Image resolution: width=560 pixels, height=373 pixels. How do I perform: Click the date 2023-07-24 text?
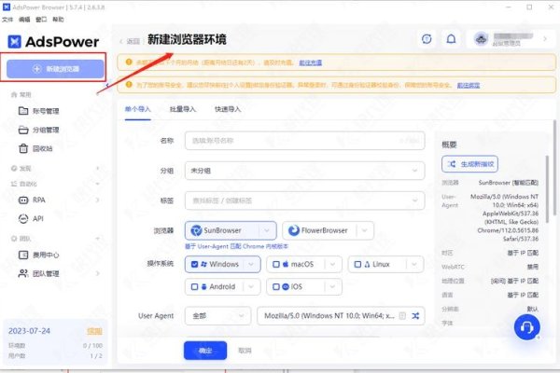pyautogui.click(x=29, y=331)
